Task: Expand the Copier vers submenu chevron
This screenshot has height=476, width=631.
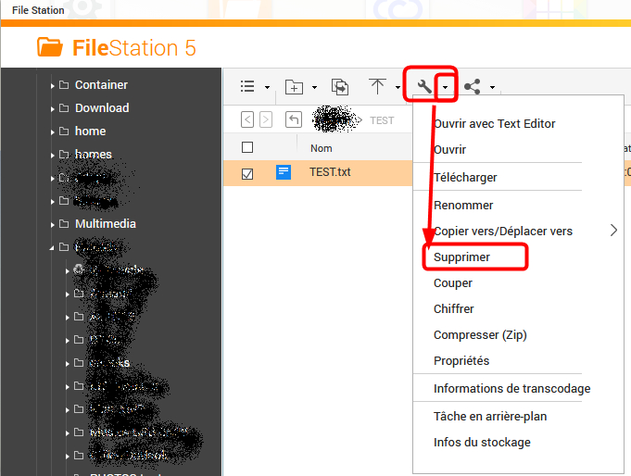Action: coord(613,231)
